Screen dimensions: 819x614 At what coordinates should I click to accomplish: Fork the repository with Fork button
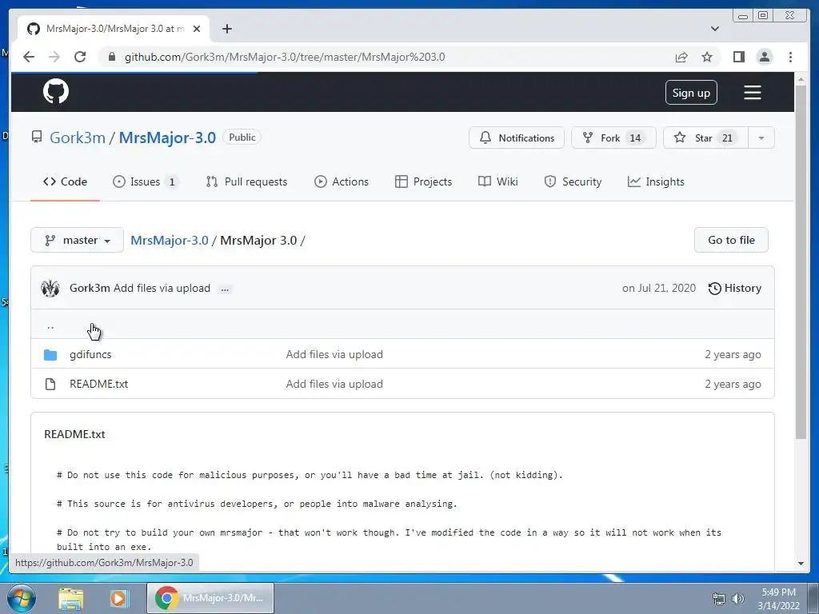[x=613, y=138]
